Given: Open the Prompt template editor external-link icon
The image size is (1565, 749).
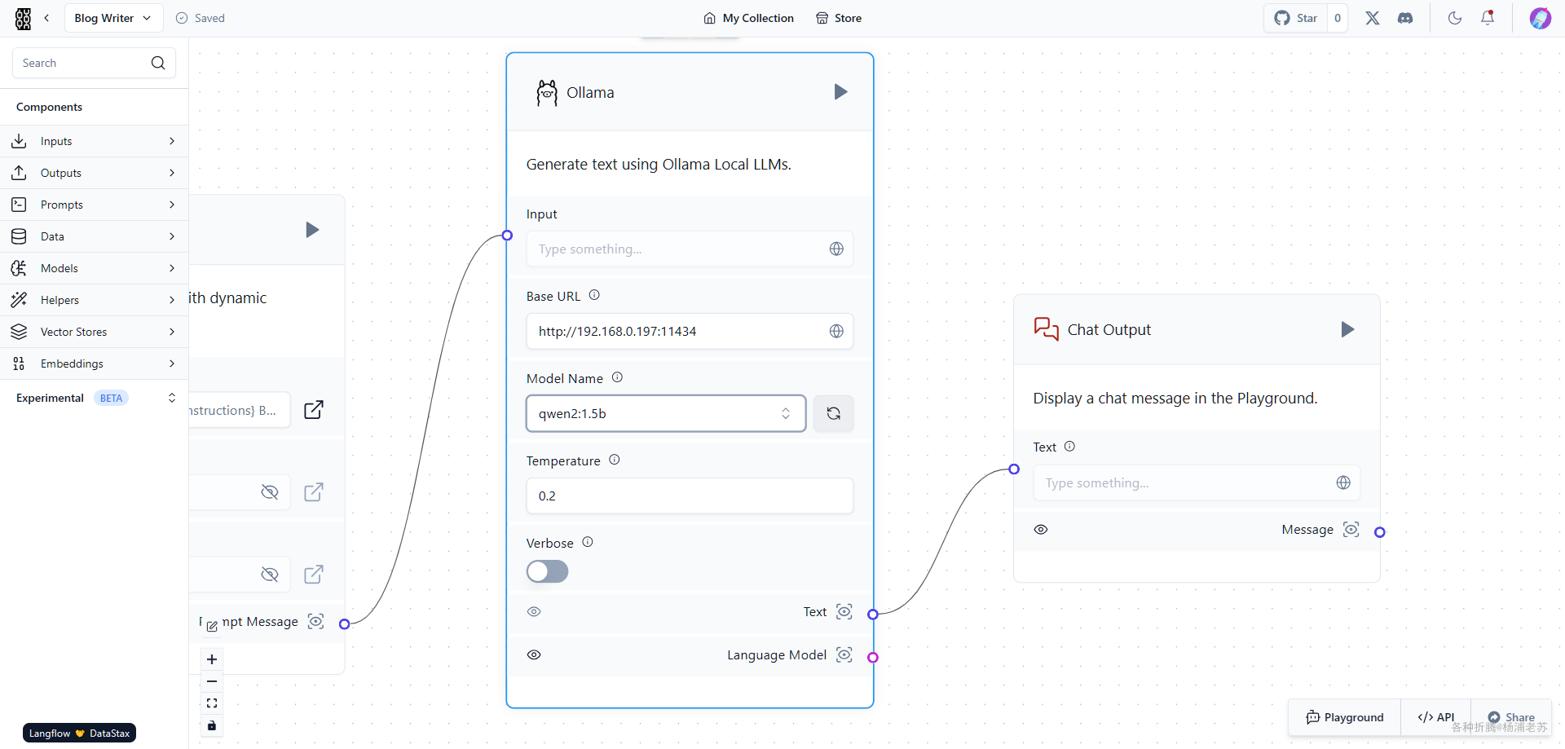Looking at the screenshot, I should 314,409.
